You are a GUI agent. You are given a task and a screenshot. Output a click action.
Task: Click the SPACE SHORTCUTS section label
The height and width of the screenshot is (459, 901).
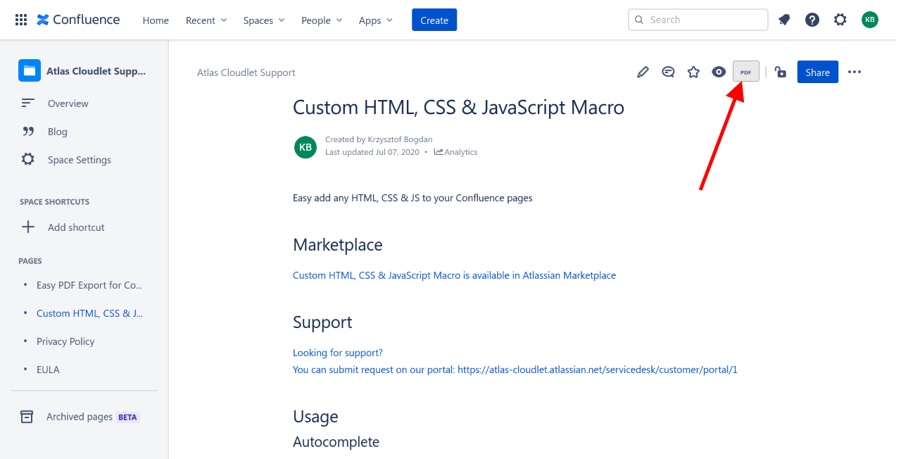(54, 202)
